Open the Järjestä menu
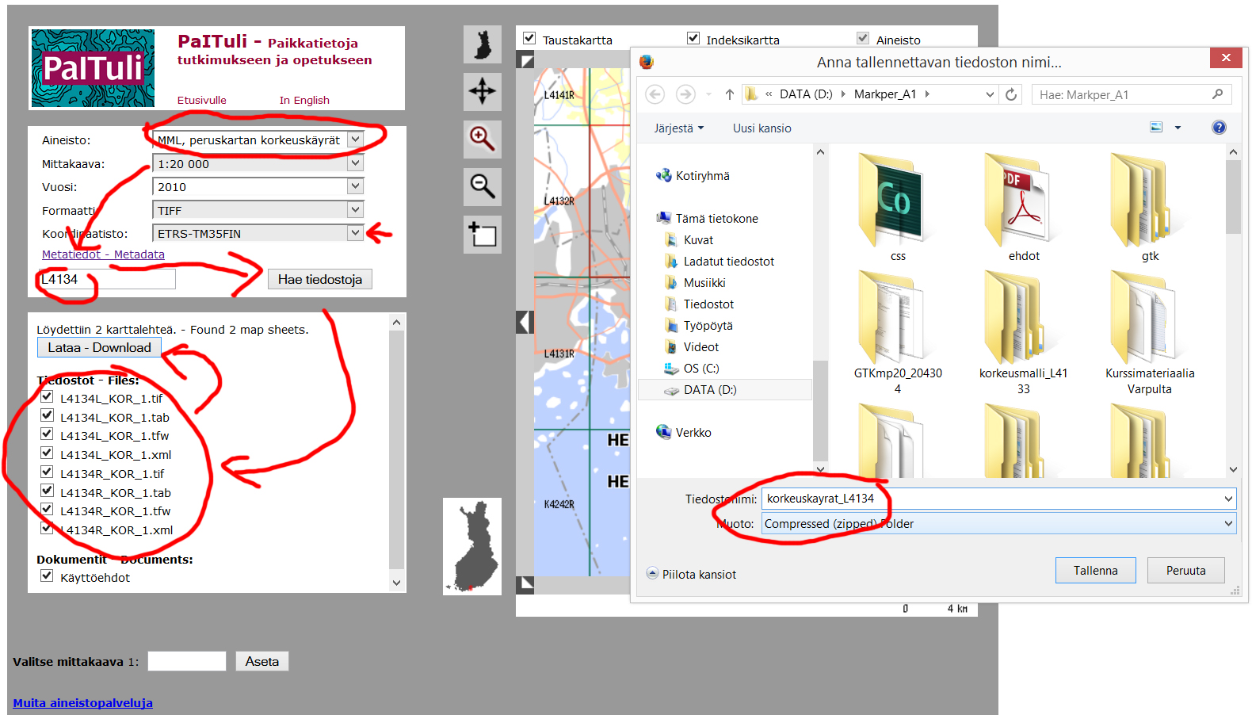1252x715 pixels. pos(679,128)
